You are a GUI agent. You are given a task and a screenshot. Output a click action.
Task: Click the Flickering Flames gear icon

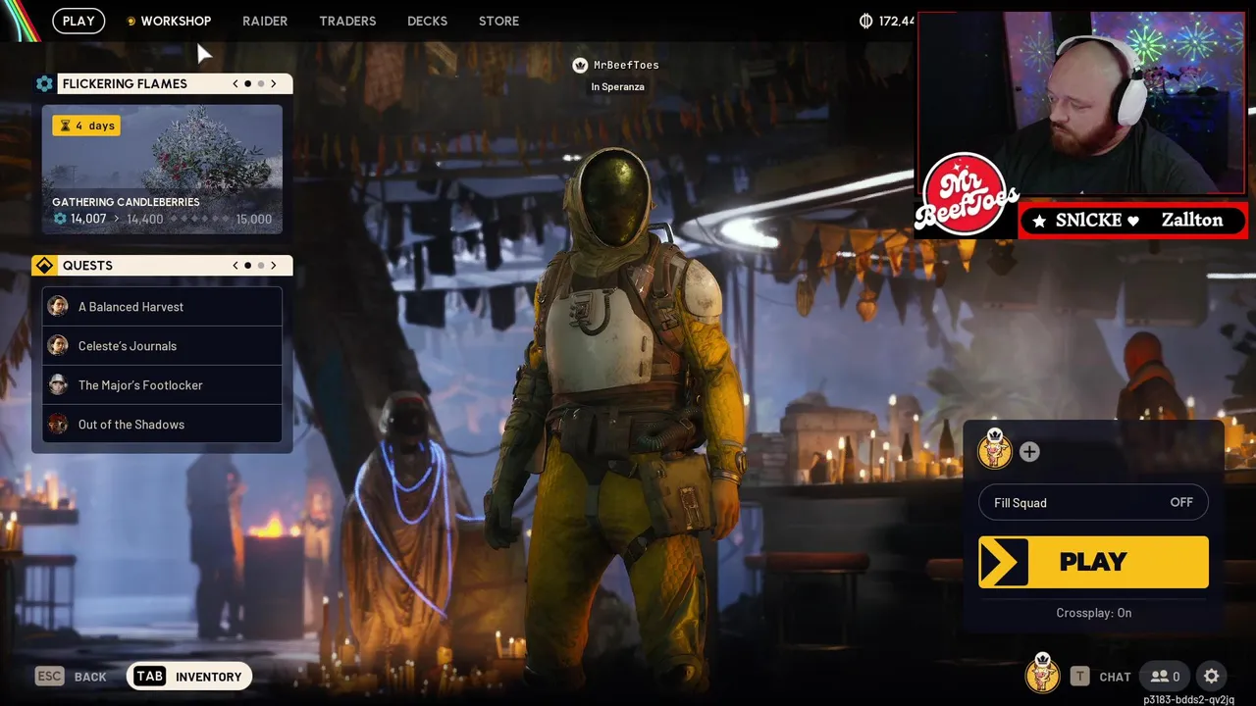[44, 84]
